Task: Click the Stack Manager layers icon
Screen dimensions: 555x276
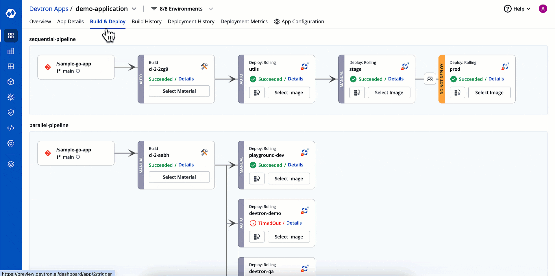Action: tap(11, 164)
